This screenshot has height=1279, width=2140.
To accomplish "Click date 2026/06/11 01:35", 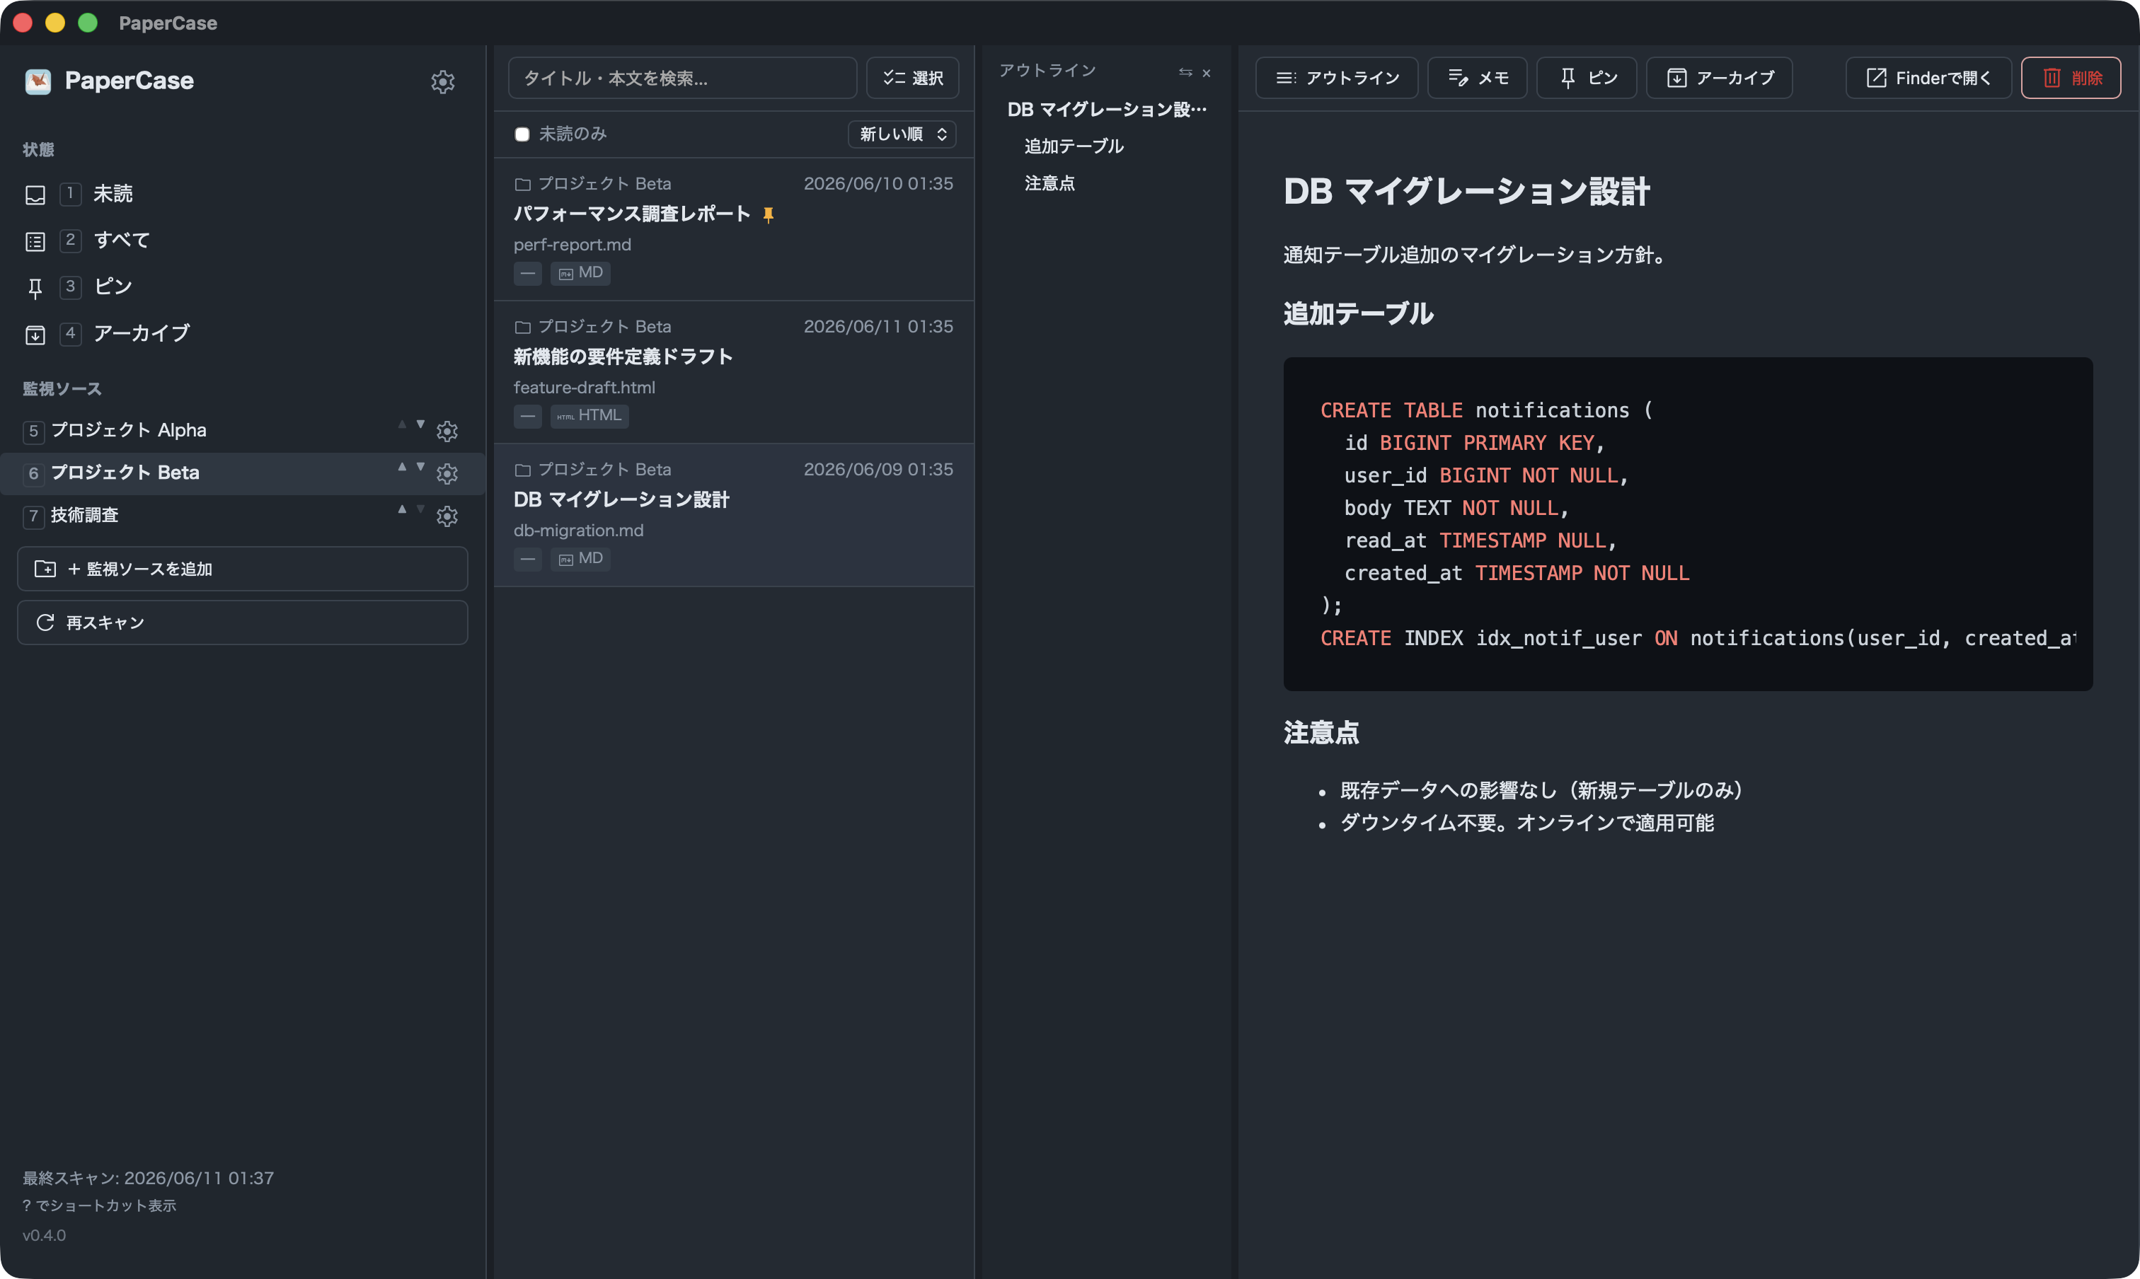I will pyautogui.click(x=879, y=327).
